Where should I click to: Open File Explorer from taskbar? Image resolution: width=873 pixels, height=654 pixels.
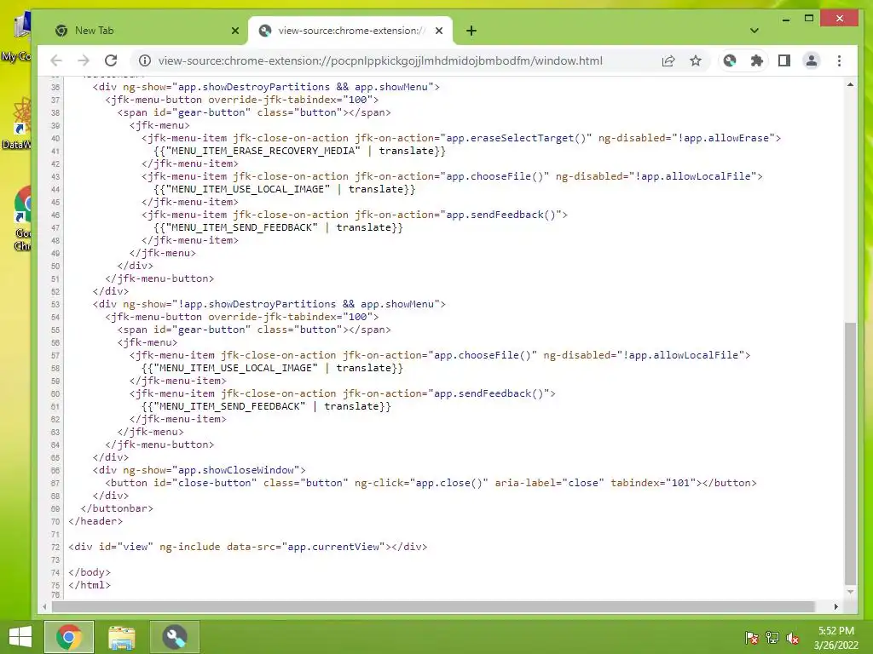click(x=121, y=637)
